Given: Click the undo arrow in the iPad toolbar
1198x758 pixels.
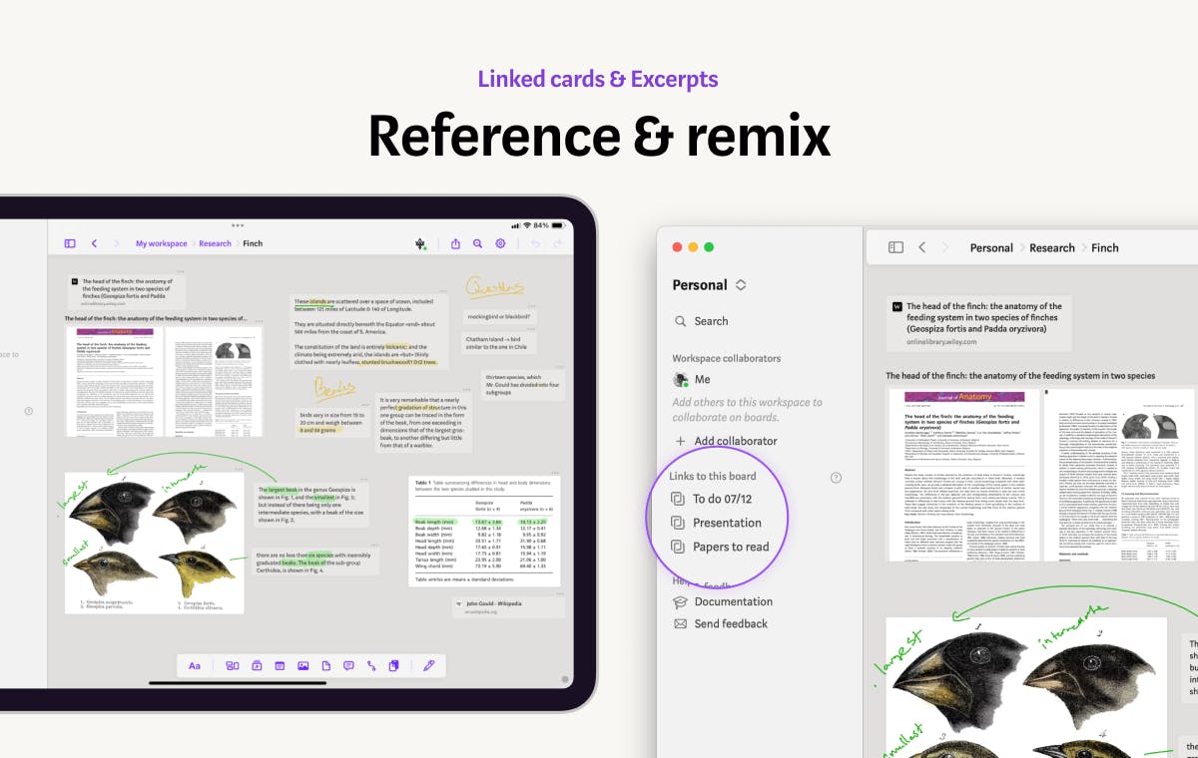Looking at the screenshot, I should pyautogui.click(x=535, y=243).
